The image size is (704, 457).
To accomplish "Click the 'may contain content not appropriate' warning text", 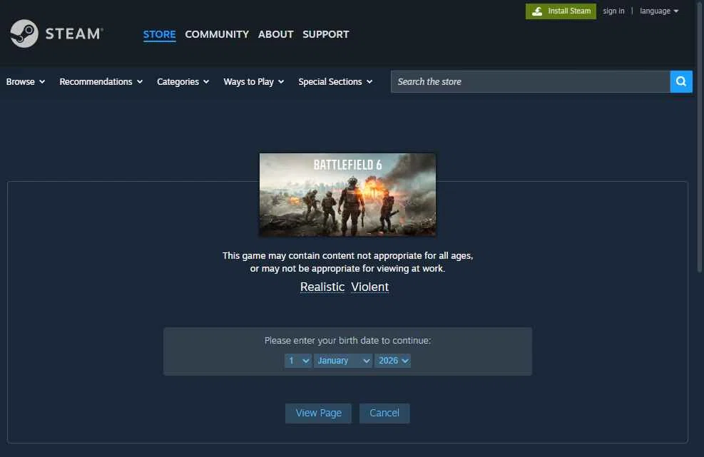I will (347, 262).
